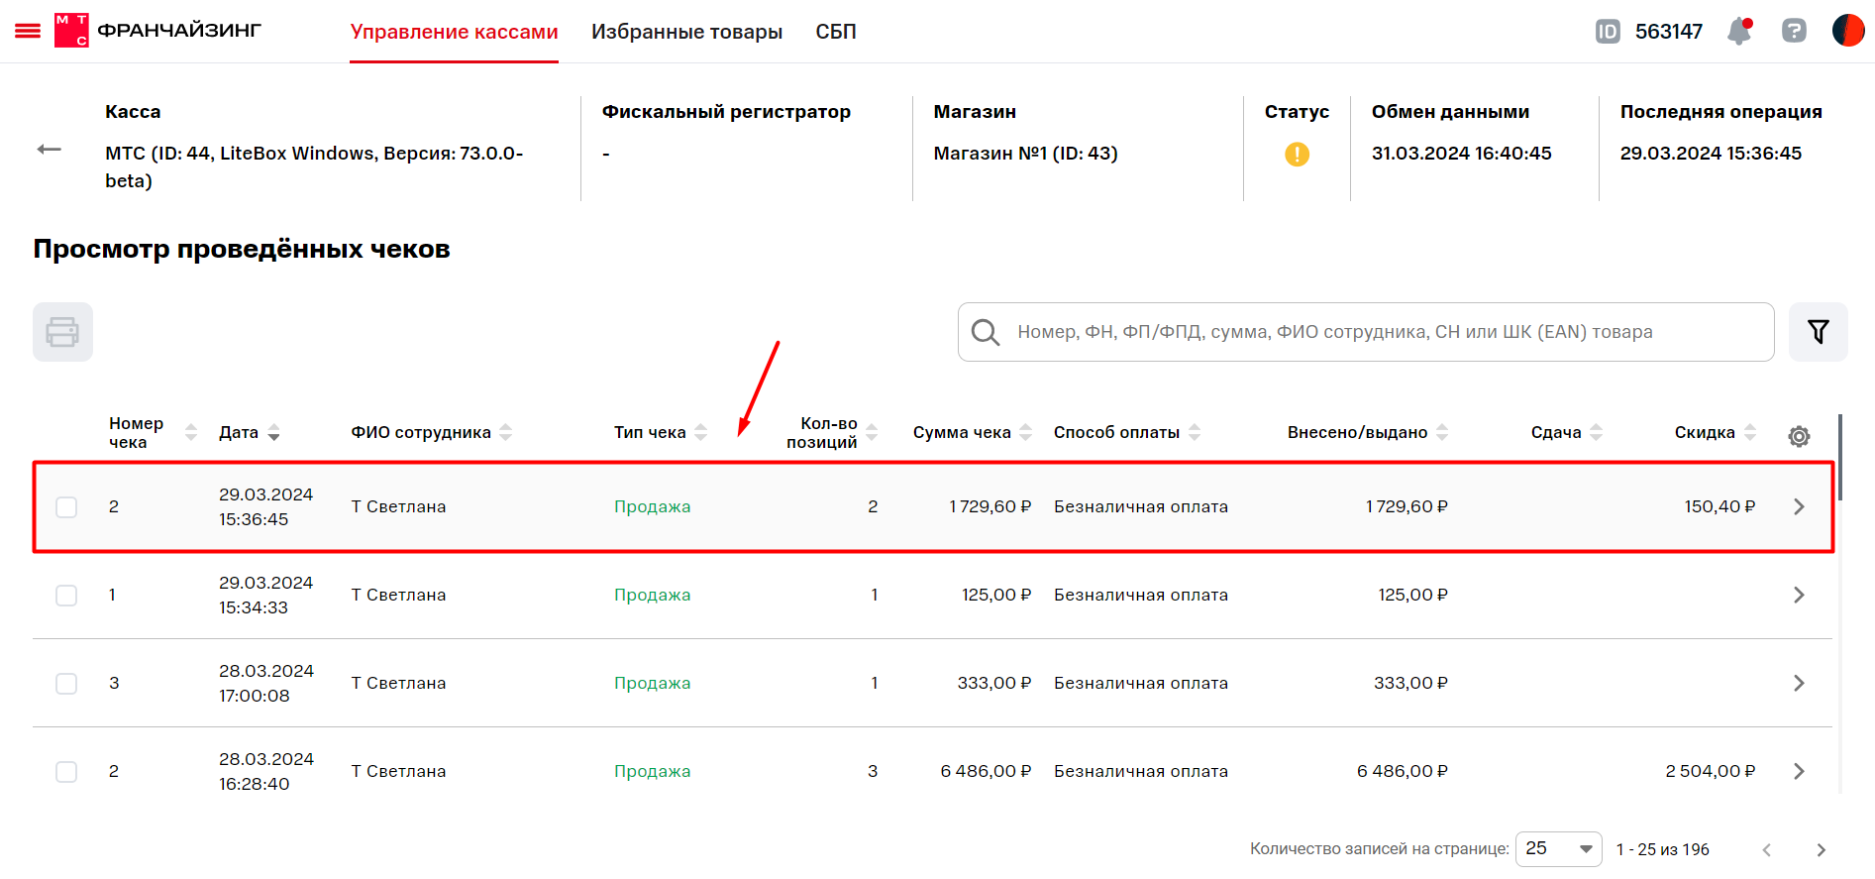Sort by Сдача column
This screenshot has width=1875, height=879.
point(1596,432)
